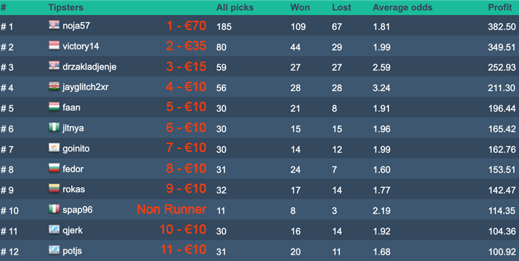Open the goinito tipster link
Viewport: 519px width, 261px height.
tap(76, 148)
